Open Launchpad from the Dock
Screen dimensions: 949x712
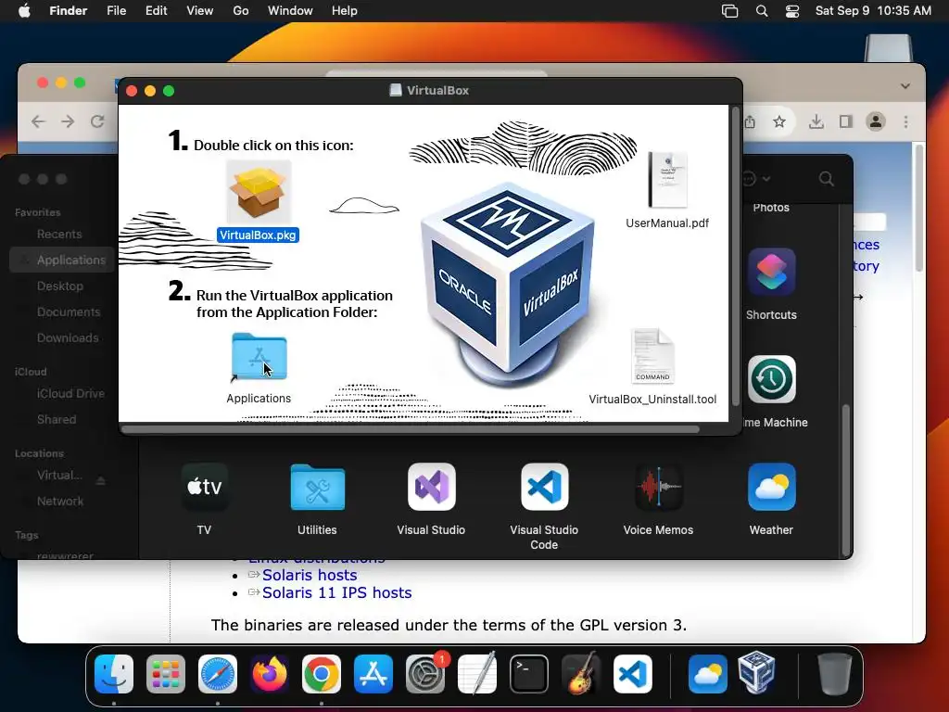[x=166, y=674]
